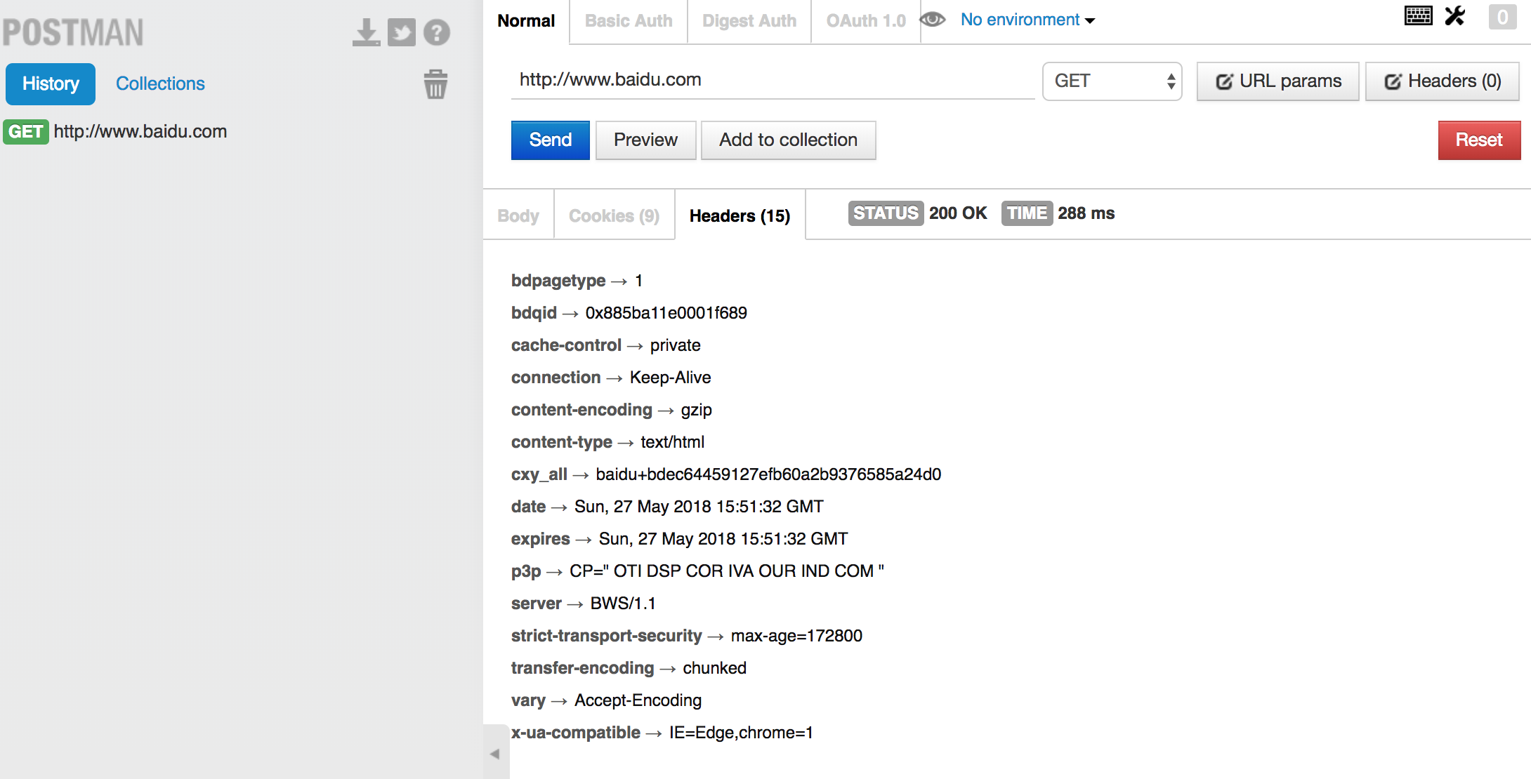Click the notification counter badge showing 0
This screenshot has width=1531, height=779.
click(x=1502, y=16)
